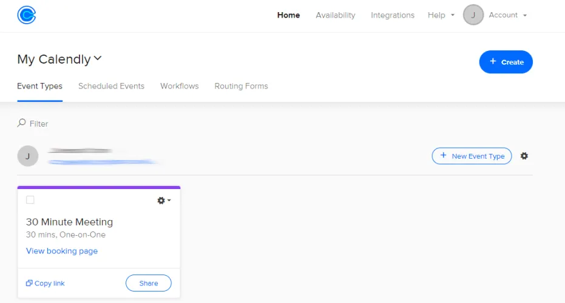
Task: Click the Share button on the meeting card
Action: pyautogui.click(x=148, y=283)
